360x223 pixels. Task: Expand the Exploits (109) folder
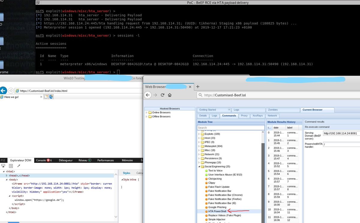click(199, 134)
